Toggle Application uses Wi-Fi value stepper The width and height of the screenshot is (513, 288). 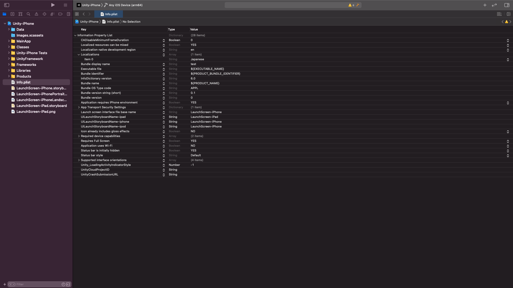[508, 146]
